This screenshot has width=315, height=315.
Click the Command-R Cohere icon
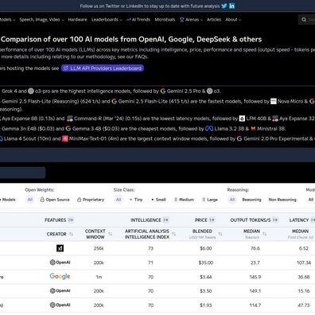(x=70, y=119)
